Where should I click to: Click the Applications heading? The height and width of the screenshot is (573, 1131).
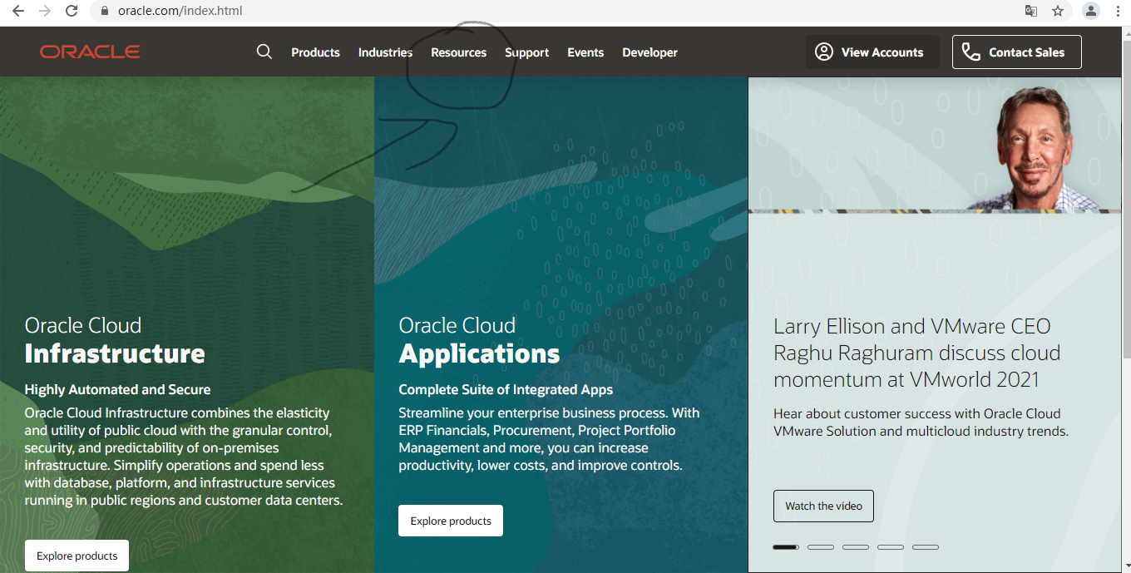tap(479, 353)
